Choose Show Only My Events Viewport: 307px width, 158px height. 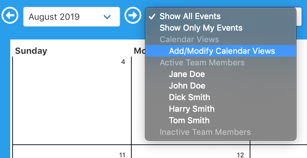(201, 28)
